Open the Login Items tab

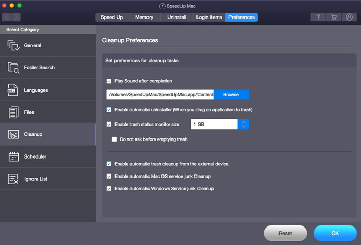click(x=209, y=17)
